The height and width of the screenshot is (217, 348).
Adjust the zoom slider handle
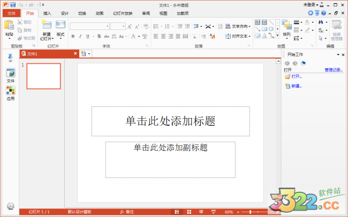click(251, 212)
